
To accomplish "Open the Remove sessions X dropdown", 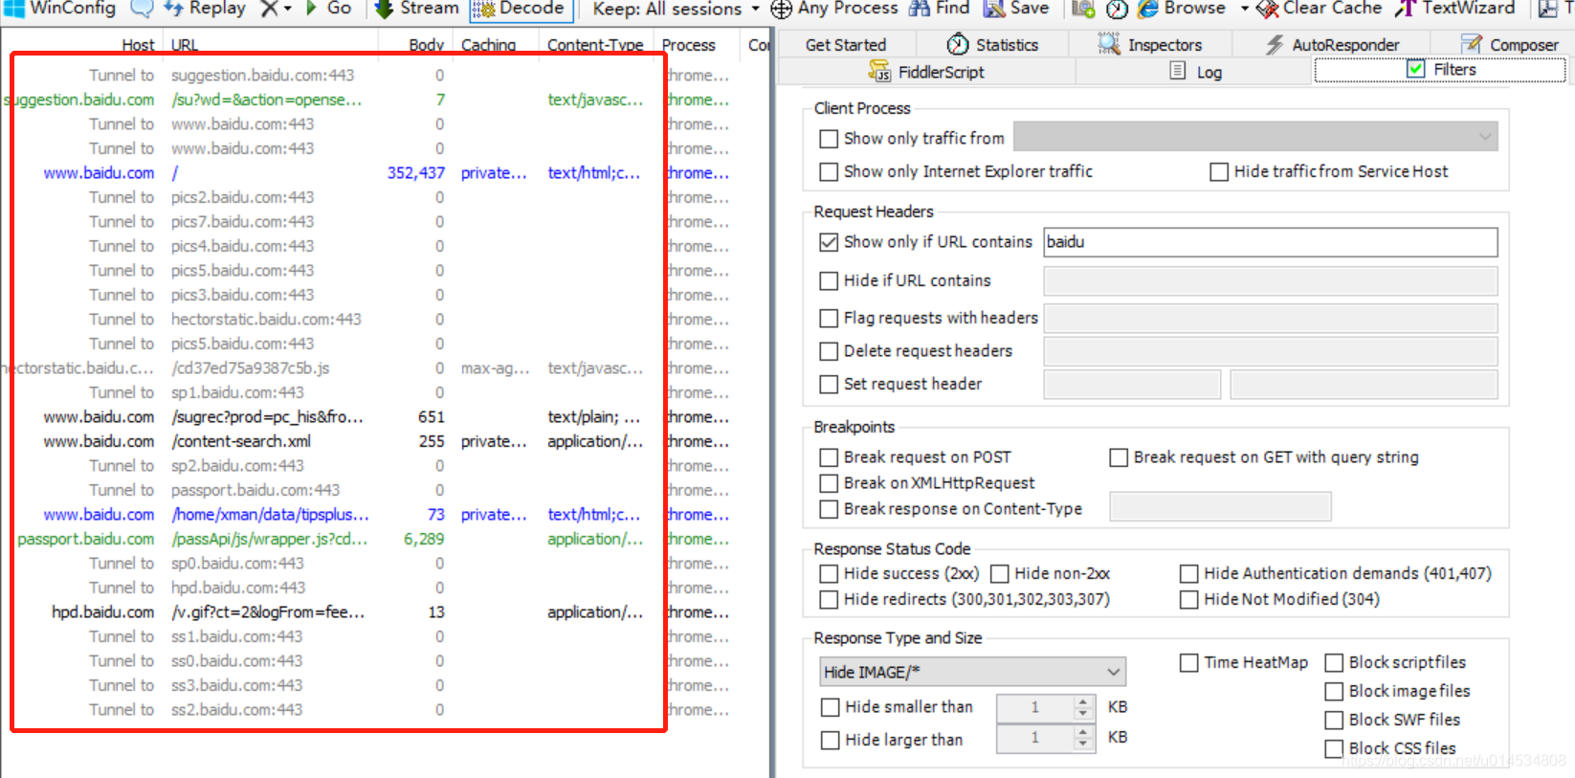I will click(277, 9).
